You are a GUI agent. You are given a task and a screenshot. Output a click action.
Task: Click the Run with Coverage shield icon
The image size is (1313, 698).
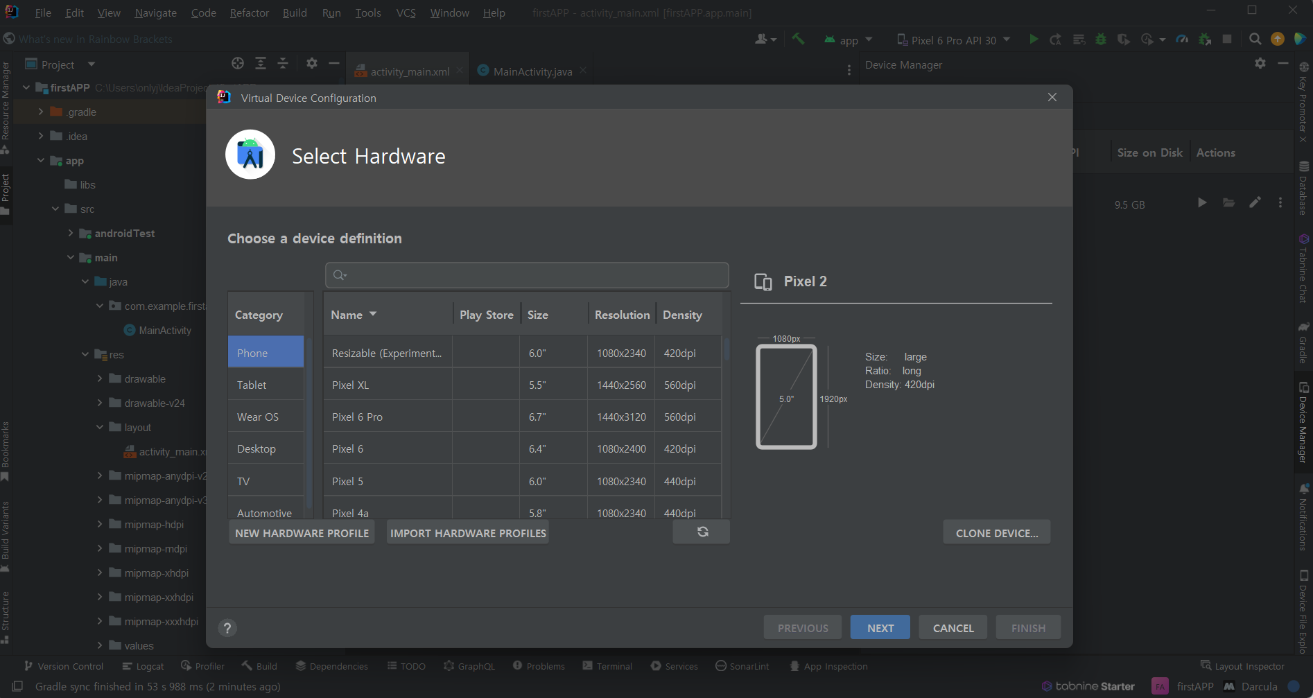pyautogui.click(x=1124, y=40)
